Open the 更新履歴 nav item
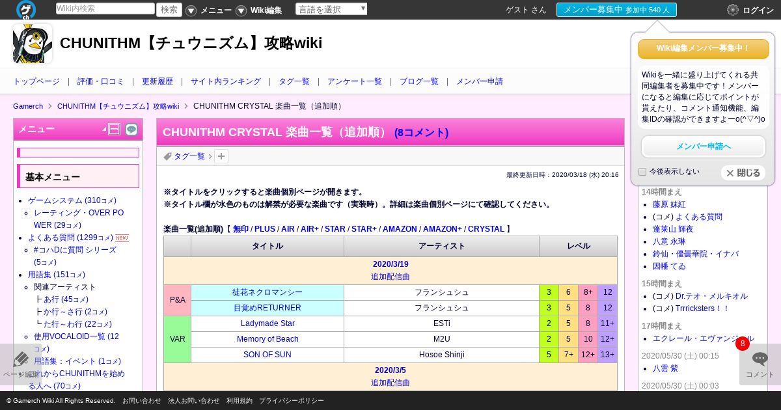 158,81
